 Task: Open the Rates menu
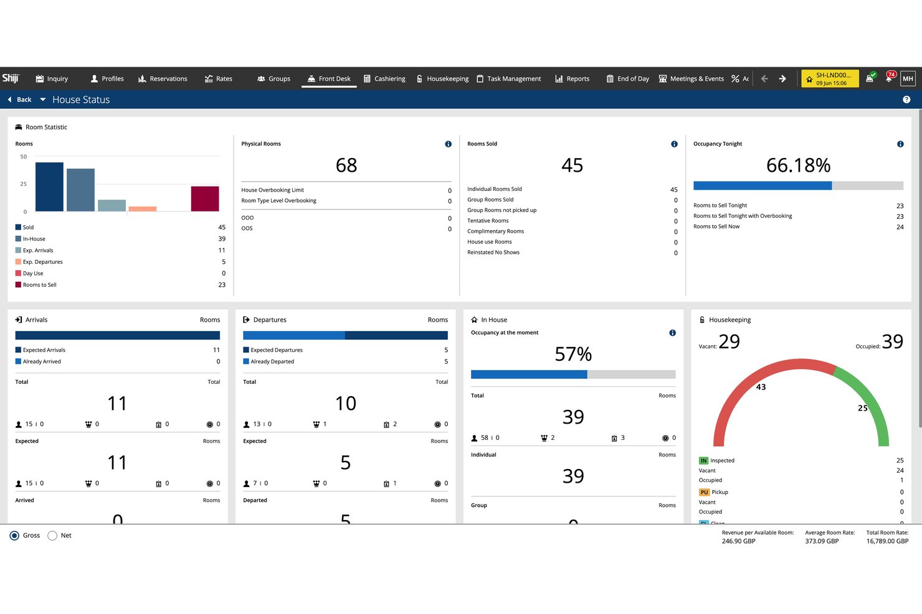click(218, 79)
